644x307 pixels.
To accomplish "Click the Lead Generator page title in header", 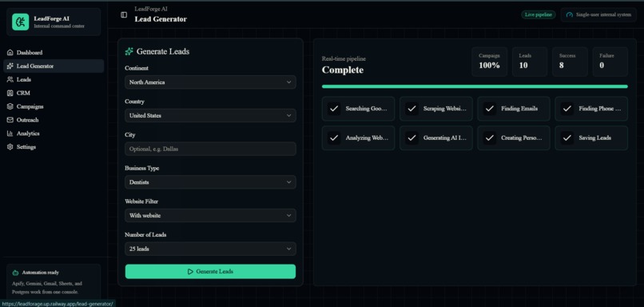I will 161,19.
